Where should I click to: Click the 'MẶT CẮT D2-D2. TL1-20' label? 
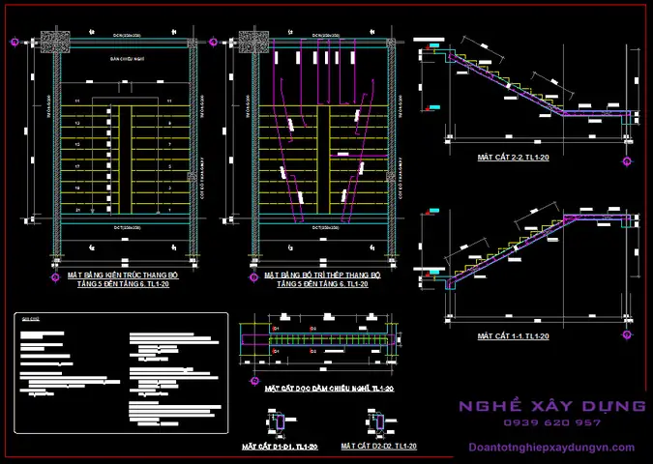coord(378,446)
